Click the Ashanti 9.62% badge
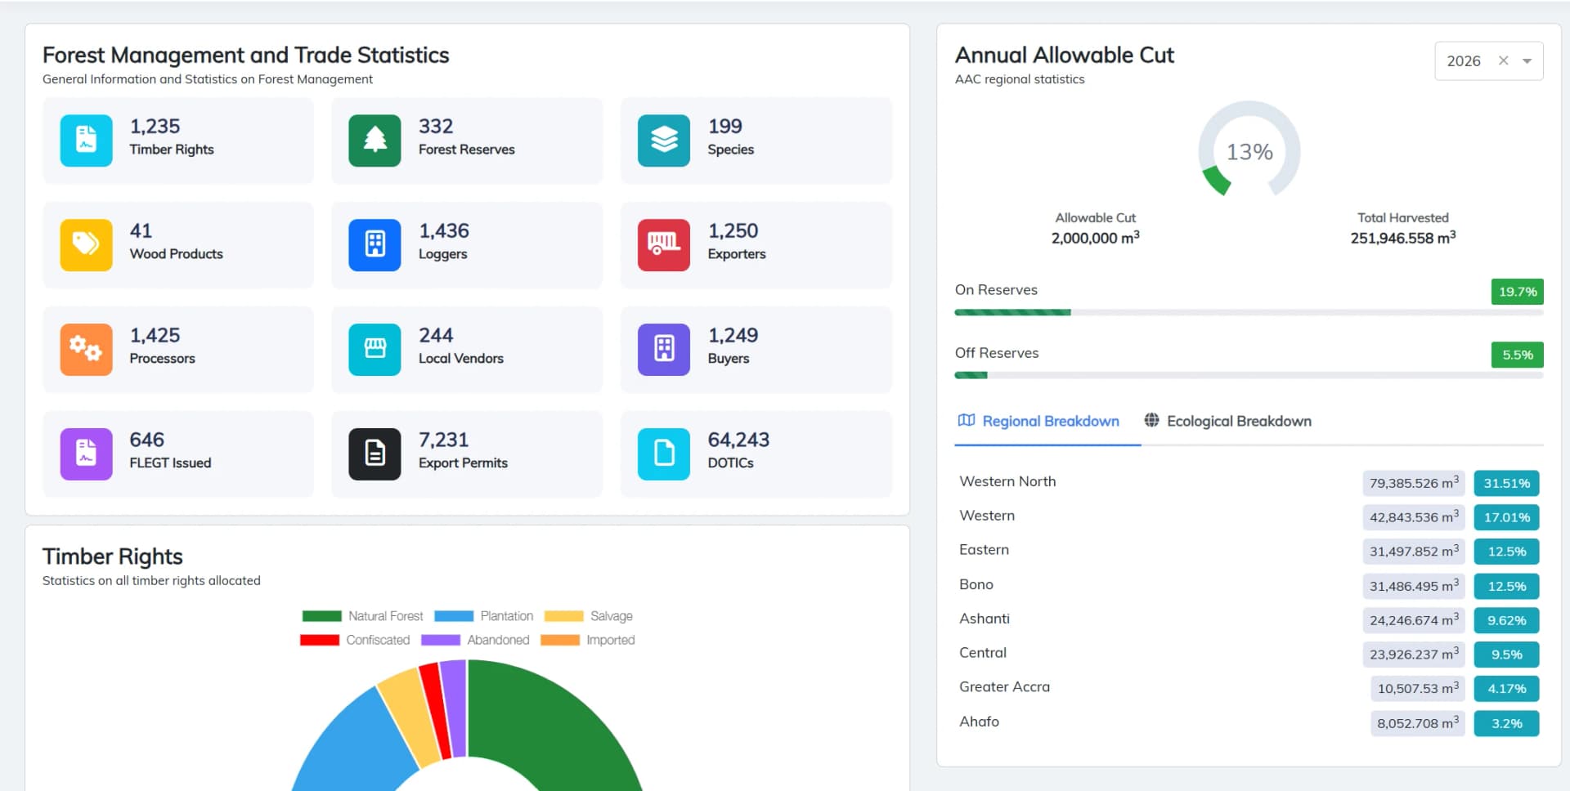Image resolution: width=1570 pixels, height=791 pixels. (x=1506, y=620)
